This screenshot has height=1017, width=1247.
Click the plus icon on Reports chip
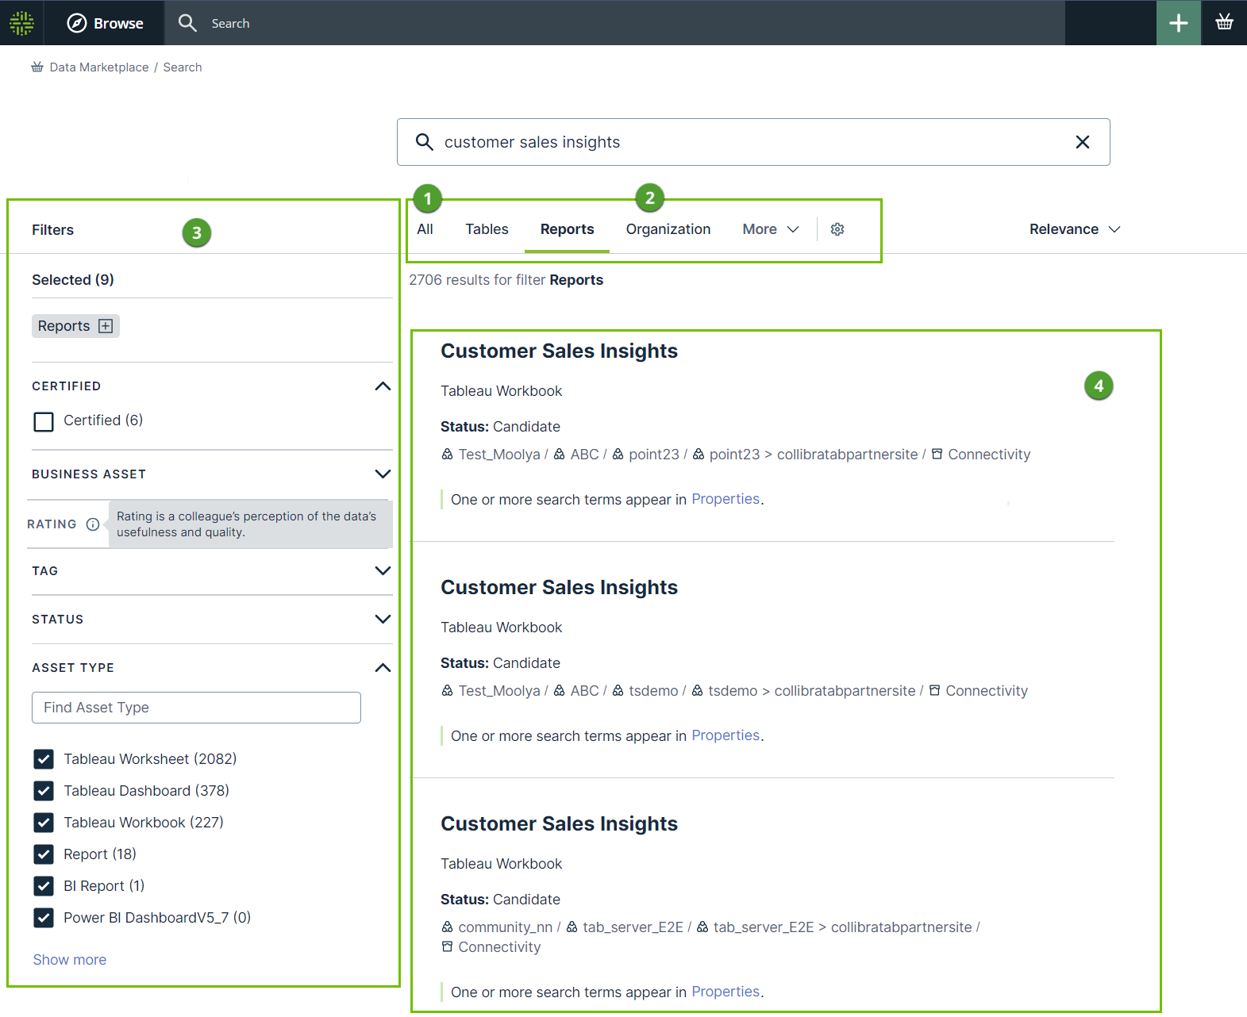[x=106, y=326]
